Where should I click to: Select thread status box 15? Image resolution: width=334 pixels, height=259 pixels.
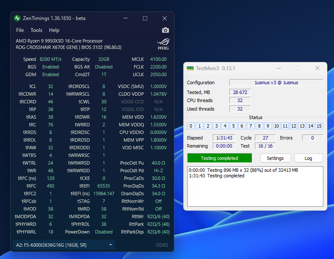click(319, 126)
